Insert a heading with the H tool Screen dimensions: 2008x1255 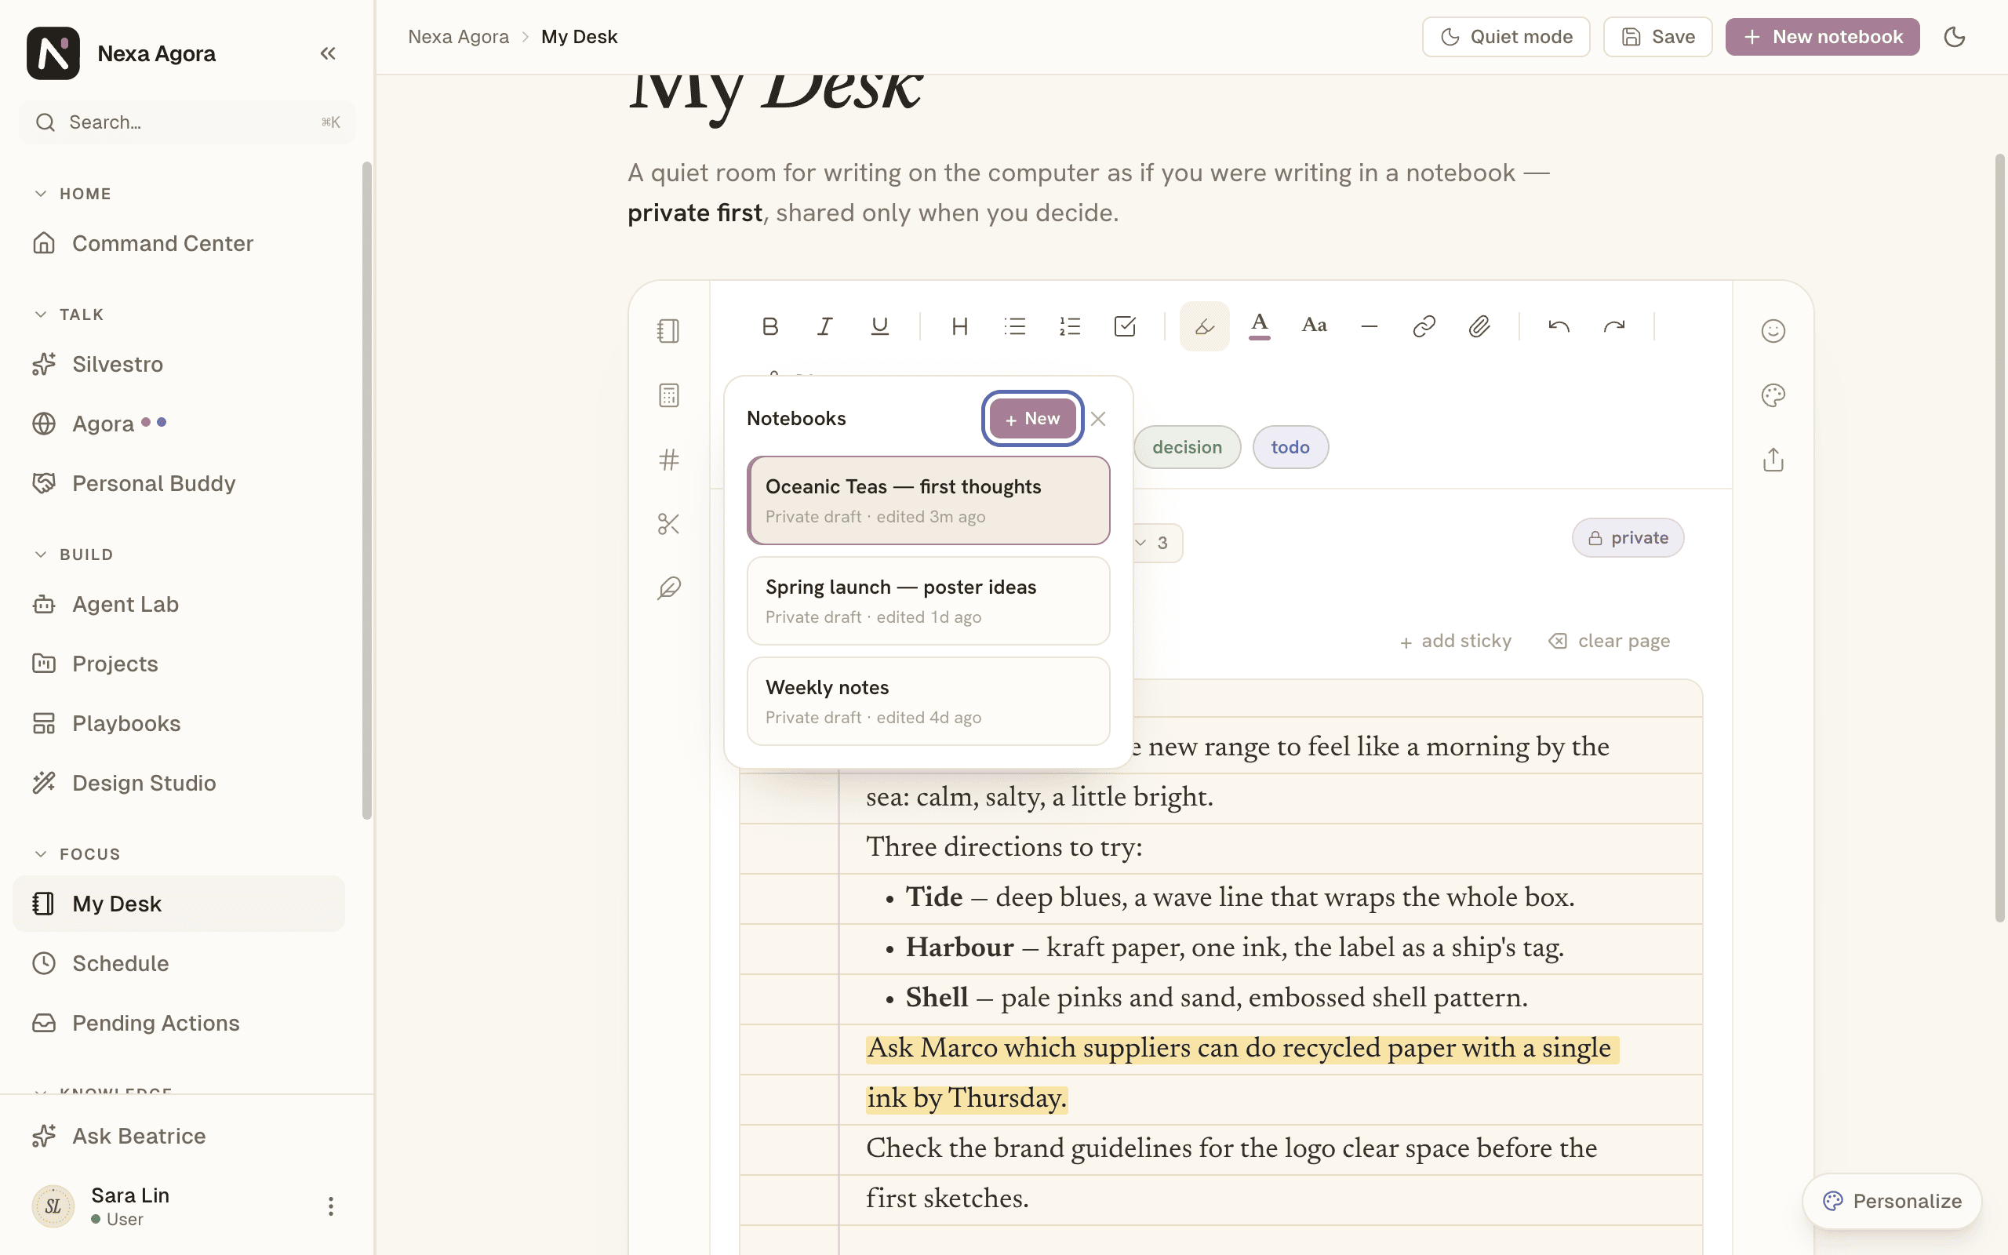[x=959, y=326]
